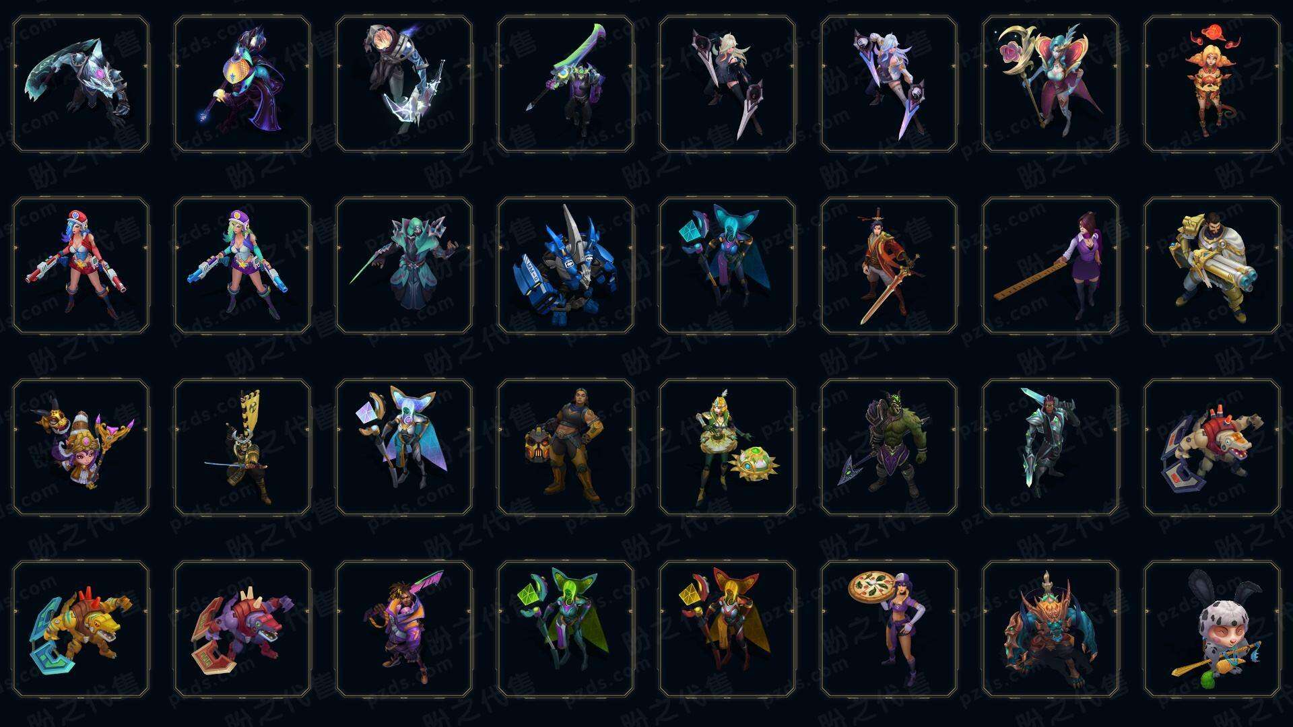Select the yellow Renekton toy dinosaur skin

click(81, 629)
